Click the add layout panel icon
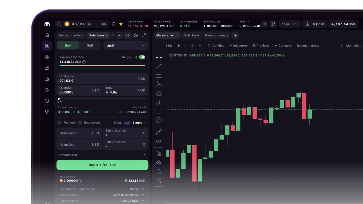Image resolution: width=363 pixels, height=204 pixels. (273, 24)
